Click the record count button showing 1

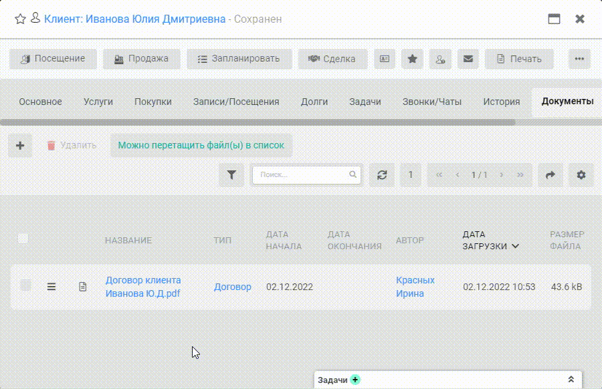tap(411, 175)
